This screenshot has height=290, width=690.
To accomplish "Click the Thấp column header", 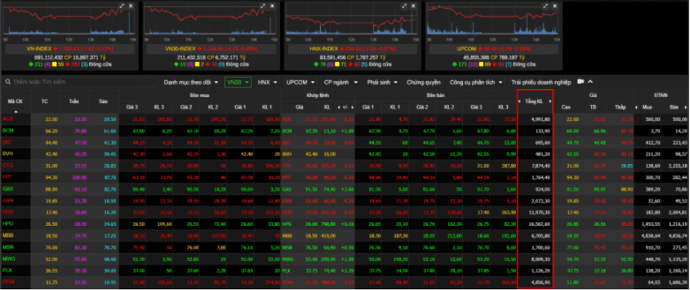I will [x=619, y=107].
